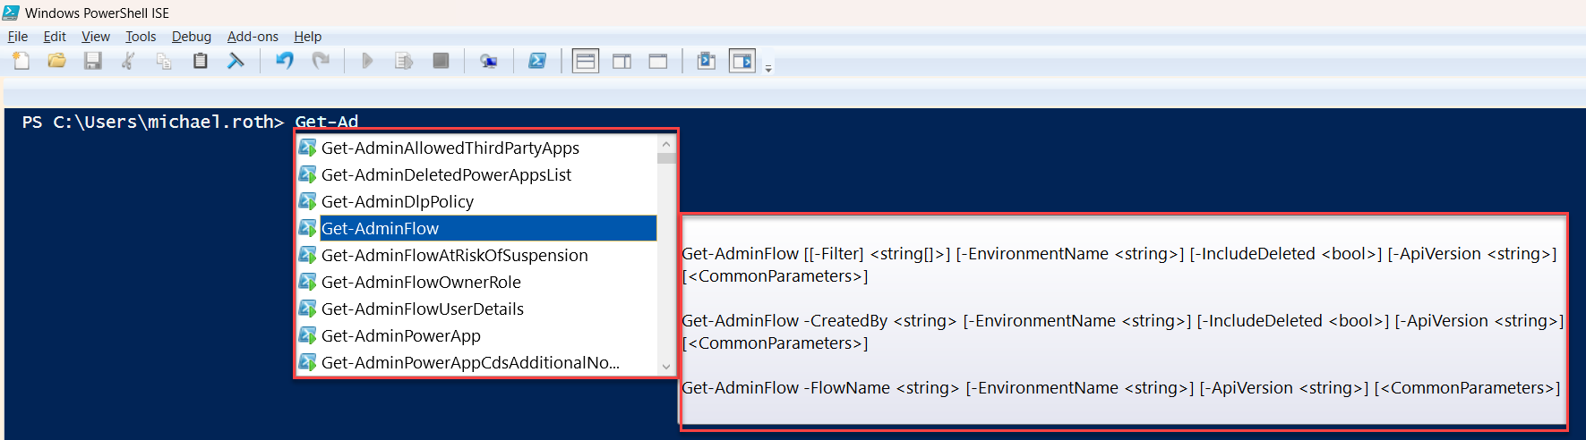Click the Paste clipboard icon

coord(200,61)
